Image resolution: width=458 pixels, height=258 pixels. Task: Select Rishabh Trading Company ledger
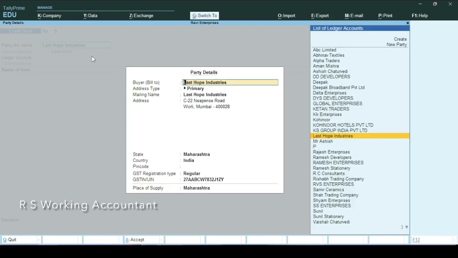click(x=338, y=179)
